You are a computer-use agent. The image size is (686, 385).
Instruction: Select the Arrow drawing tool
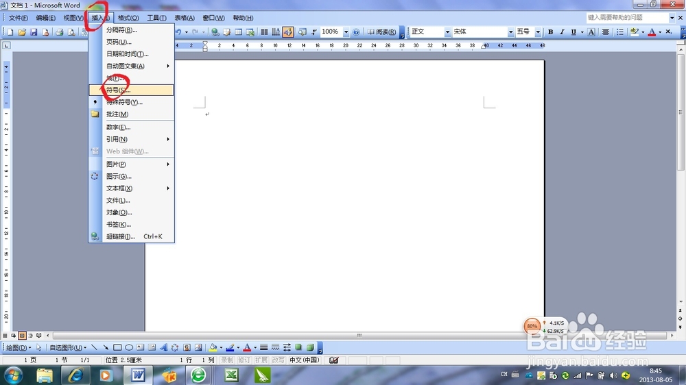point(106,348)
